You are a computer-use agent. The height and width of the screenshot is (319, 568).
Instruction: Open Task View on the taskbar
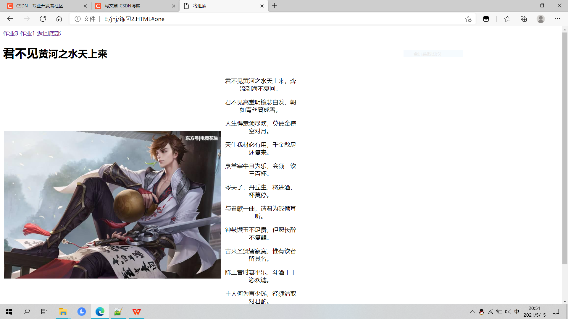click(44, 312)
